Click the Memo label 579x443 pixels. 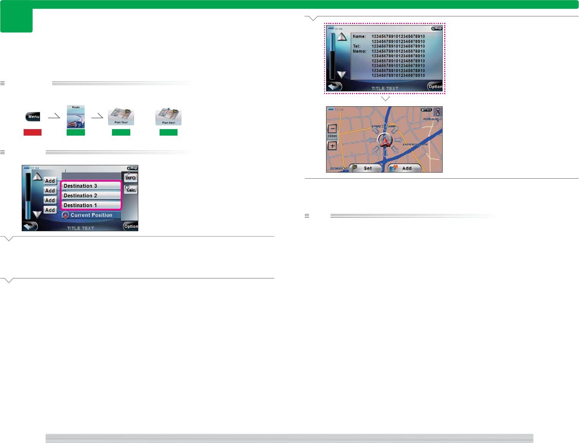click(x=359, y=51)
